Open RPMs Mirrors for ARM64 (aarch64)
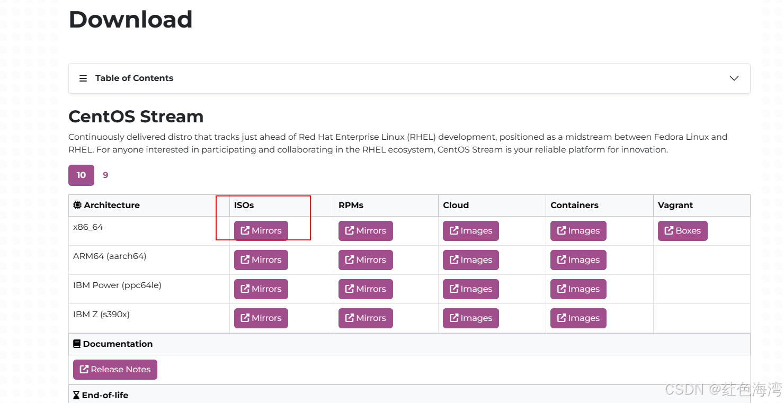This screenshot has height=403, width=784. point(366,260)
